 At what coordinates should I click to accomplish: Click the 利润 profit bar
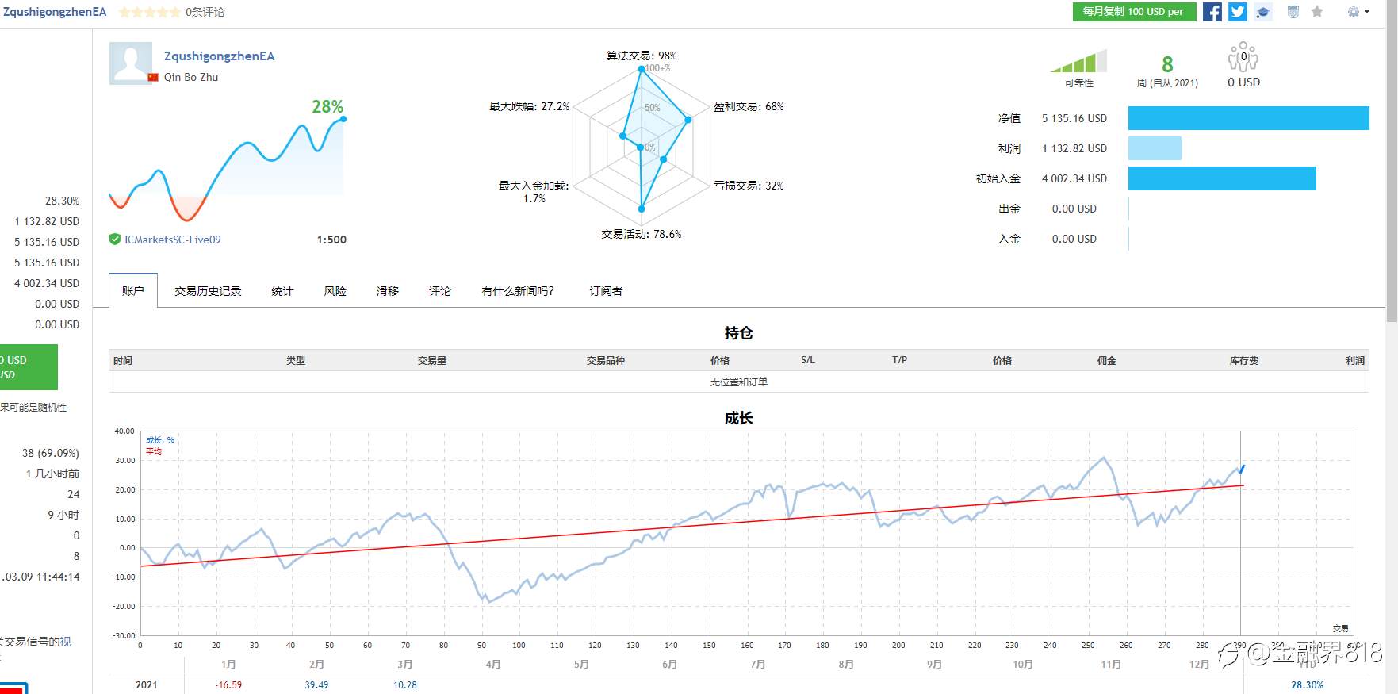[1155, 148]
